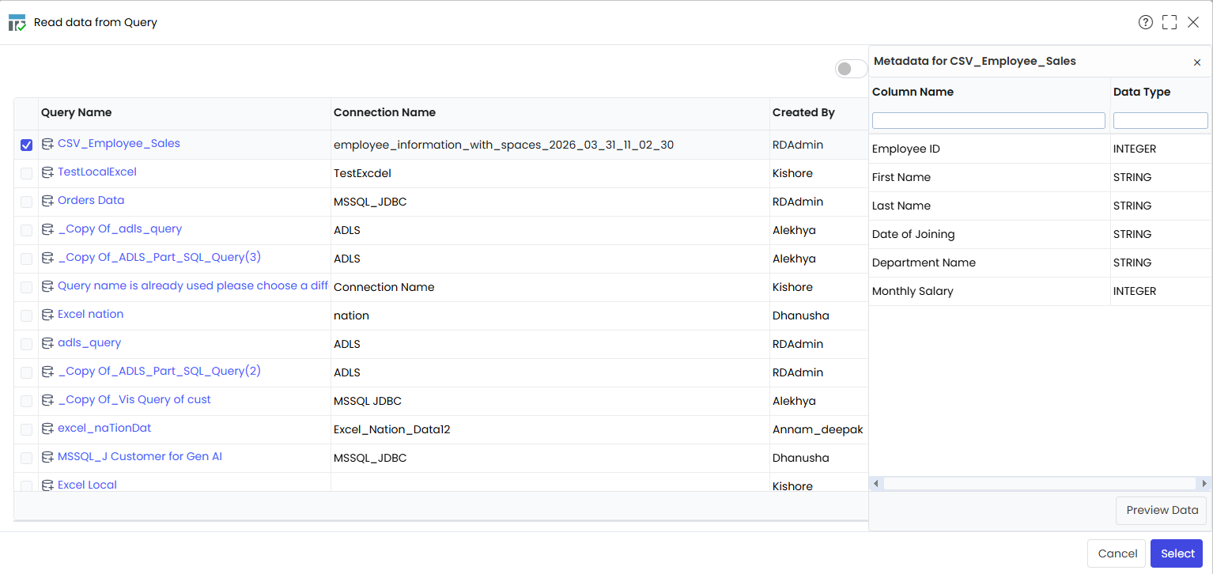Open the TestLocalExcel query link
Viewport: 1213px width, 574px height.
[97, 172]
